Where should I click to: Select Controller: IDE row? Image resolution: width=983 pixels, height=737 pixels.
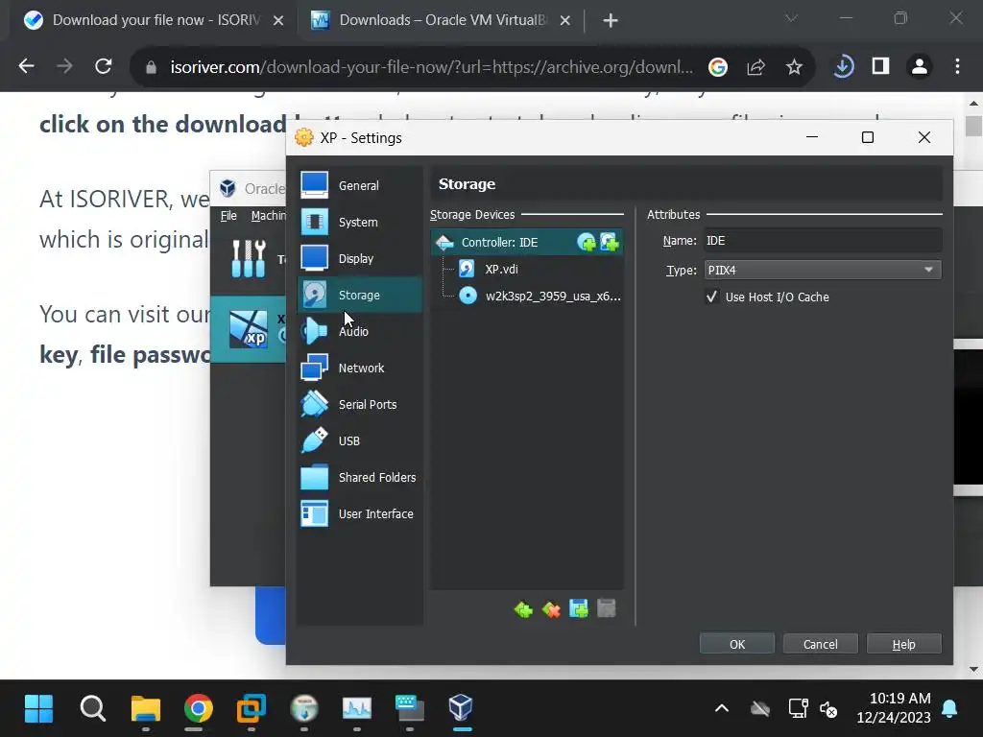527,242
